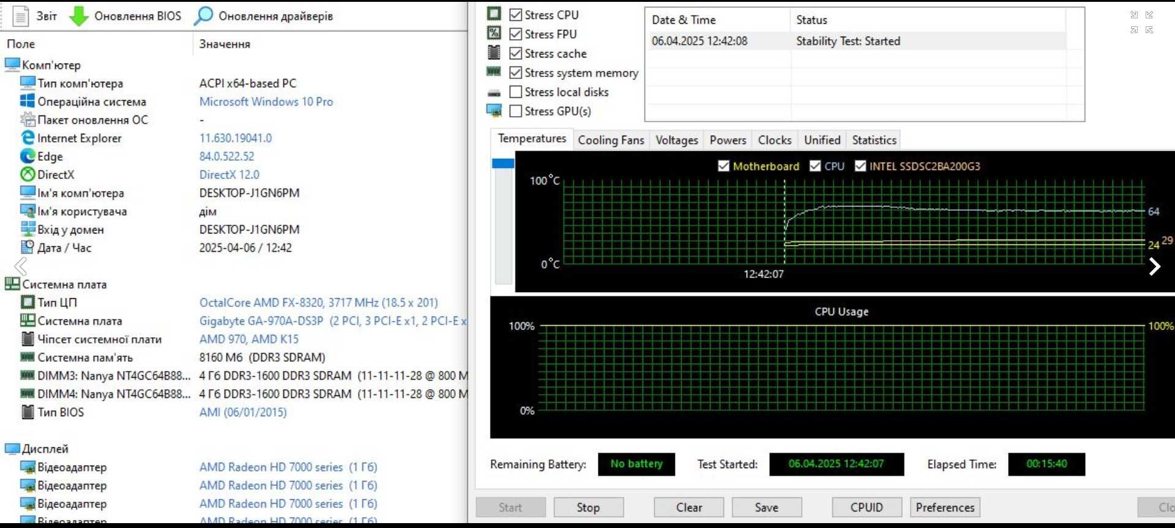The width and height of the screenshot is (1175, 528).
Task: Hide the CPU temperature graph line
Action: 815,166
